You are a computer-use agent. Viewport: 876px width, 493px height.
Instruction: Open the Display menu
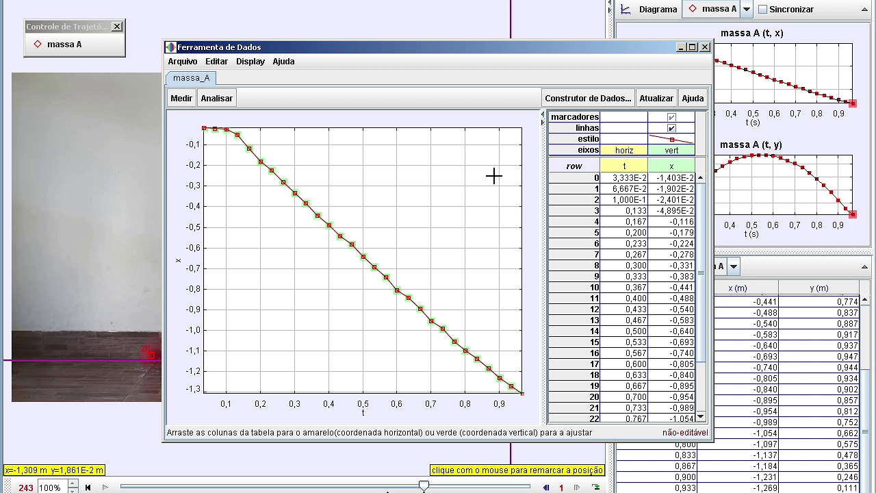(x=250, y=62)
